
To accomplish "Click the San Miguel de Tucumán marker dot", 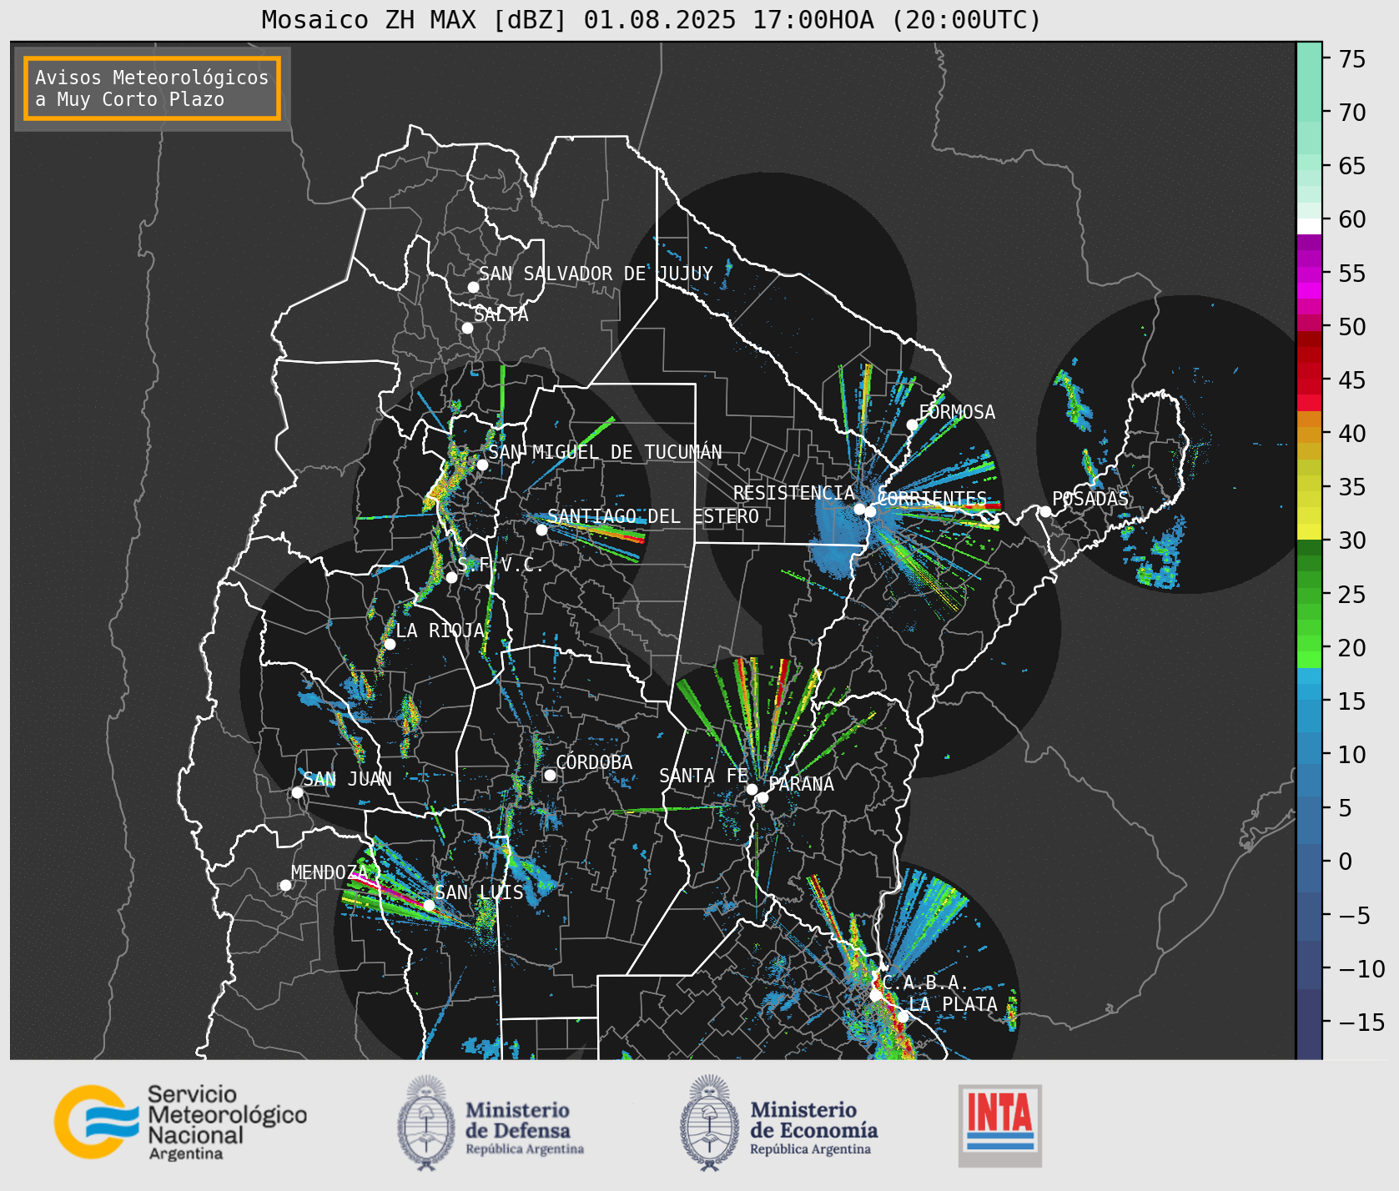I will (x=482, y=465).
